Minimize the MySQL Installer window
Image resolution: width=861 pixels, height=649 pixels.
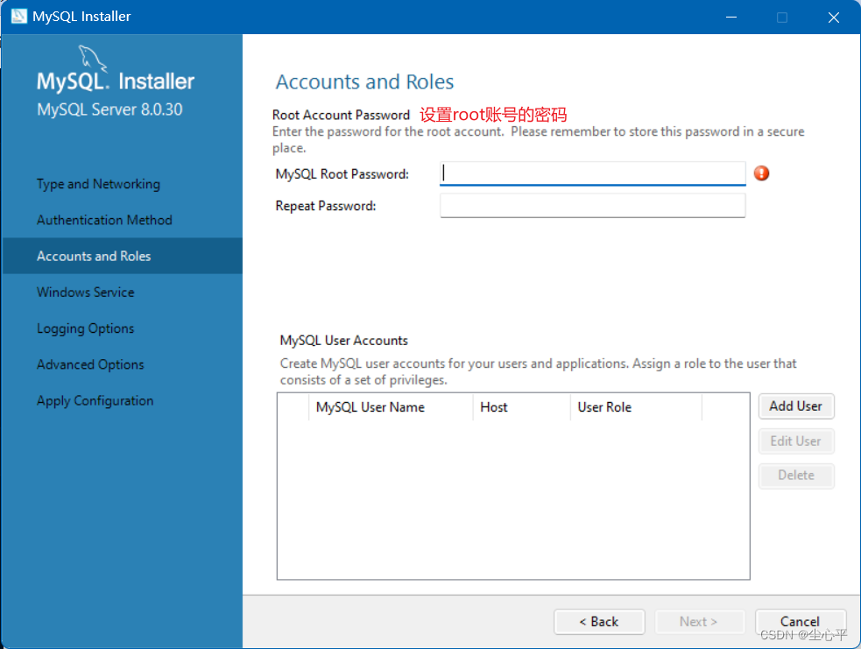pyautogui.click(x=730, y=17)
